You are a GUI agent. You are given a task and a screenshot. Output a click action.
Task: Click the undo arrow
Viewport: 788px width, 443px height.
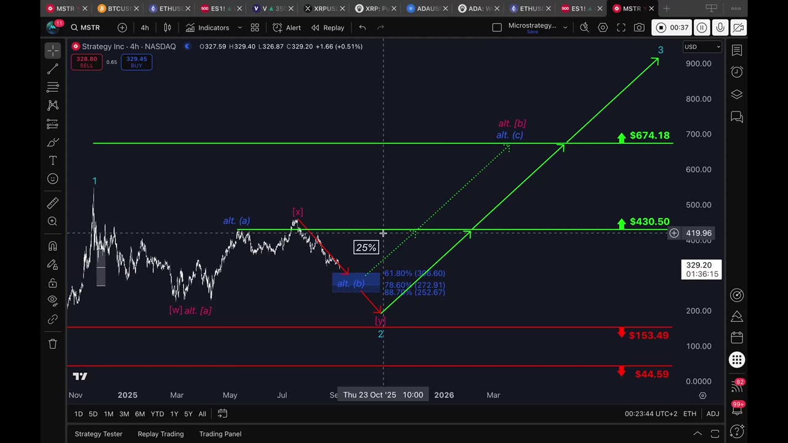pyautogui.click(x=362, y=28)
